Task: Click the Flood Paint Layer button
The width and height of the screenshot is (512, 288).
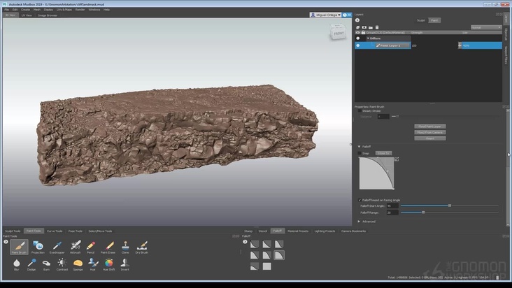Action: tap(429, 126)
